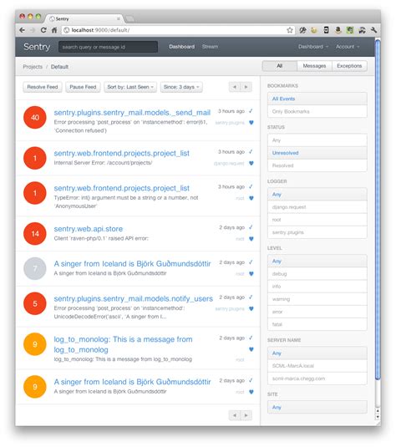
Task: Resolve the sentry.web.api.store event via checkmark
Action: click(251, 227)
